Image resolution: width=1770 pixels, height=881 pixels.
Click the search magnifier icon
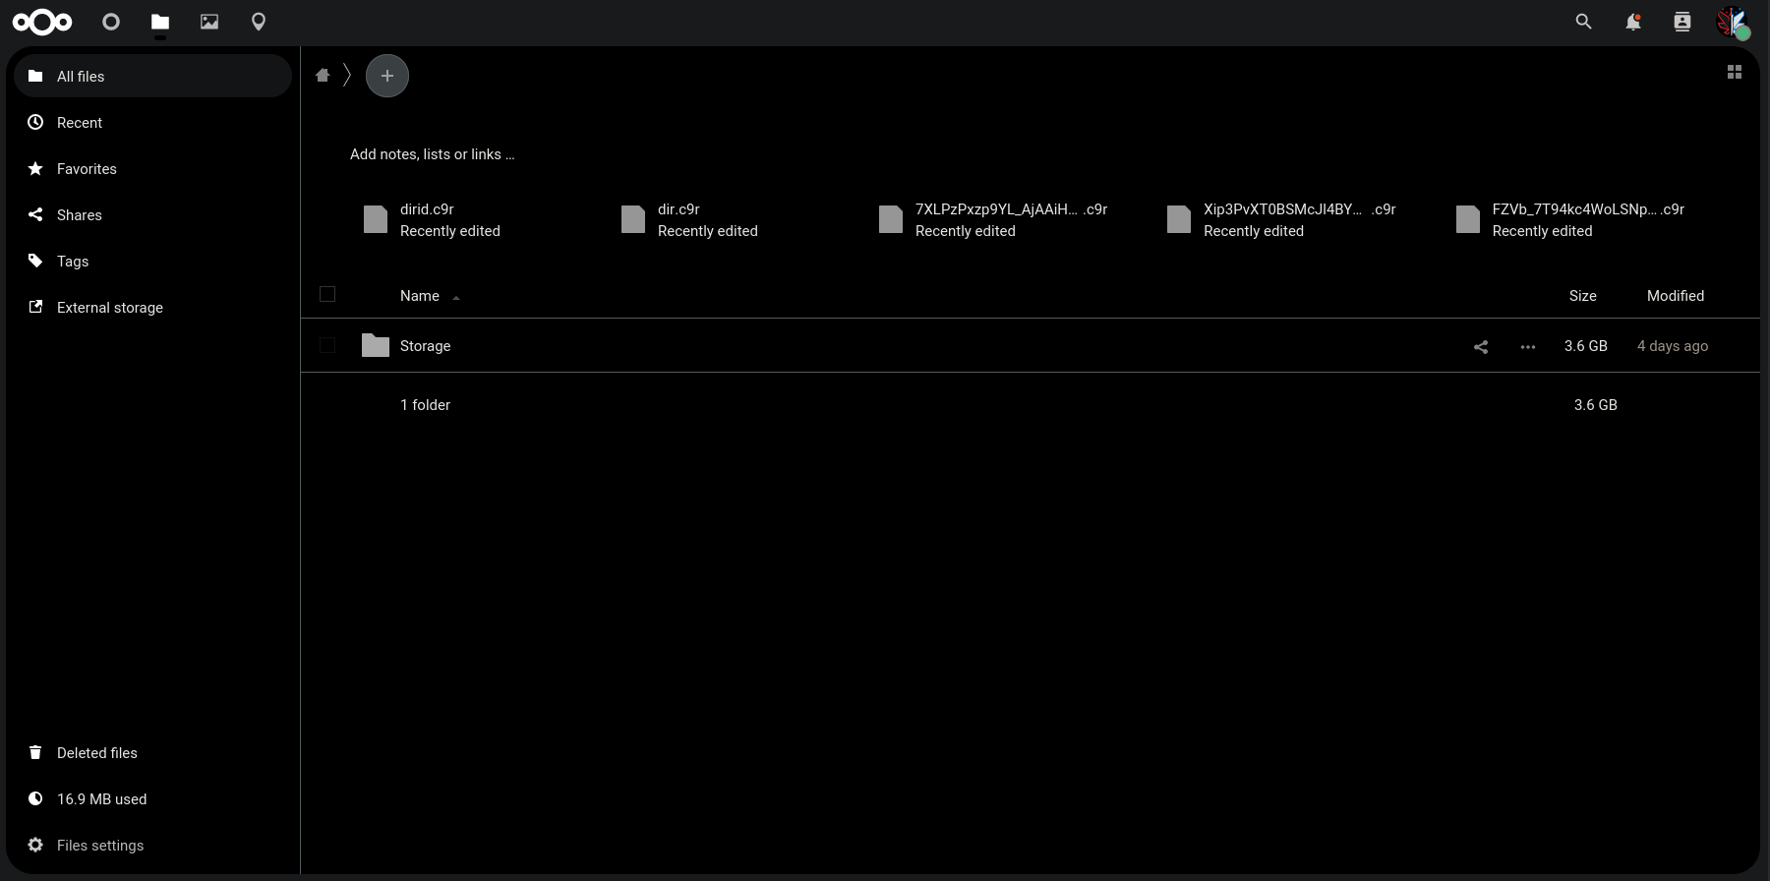pyautogui.click(x=1583, y=22)
